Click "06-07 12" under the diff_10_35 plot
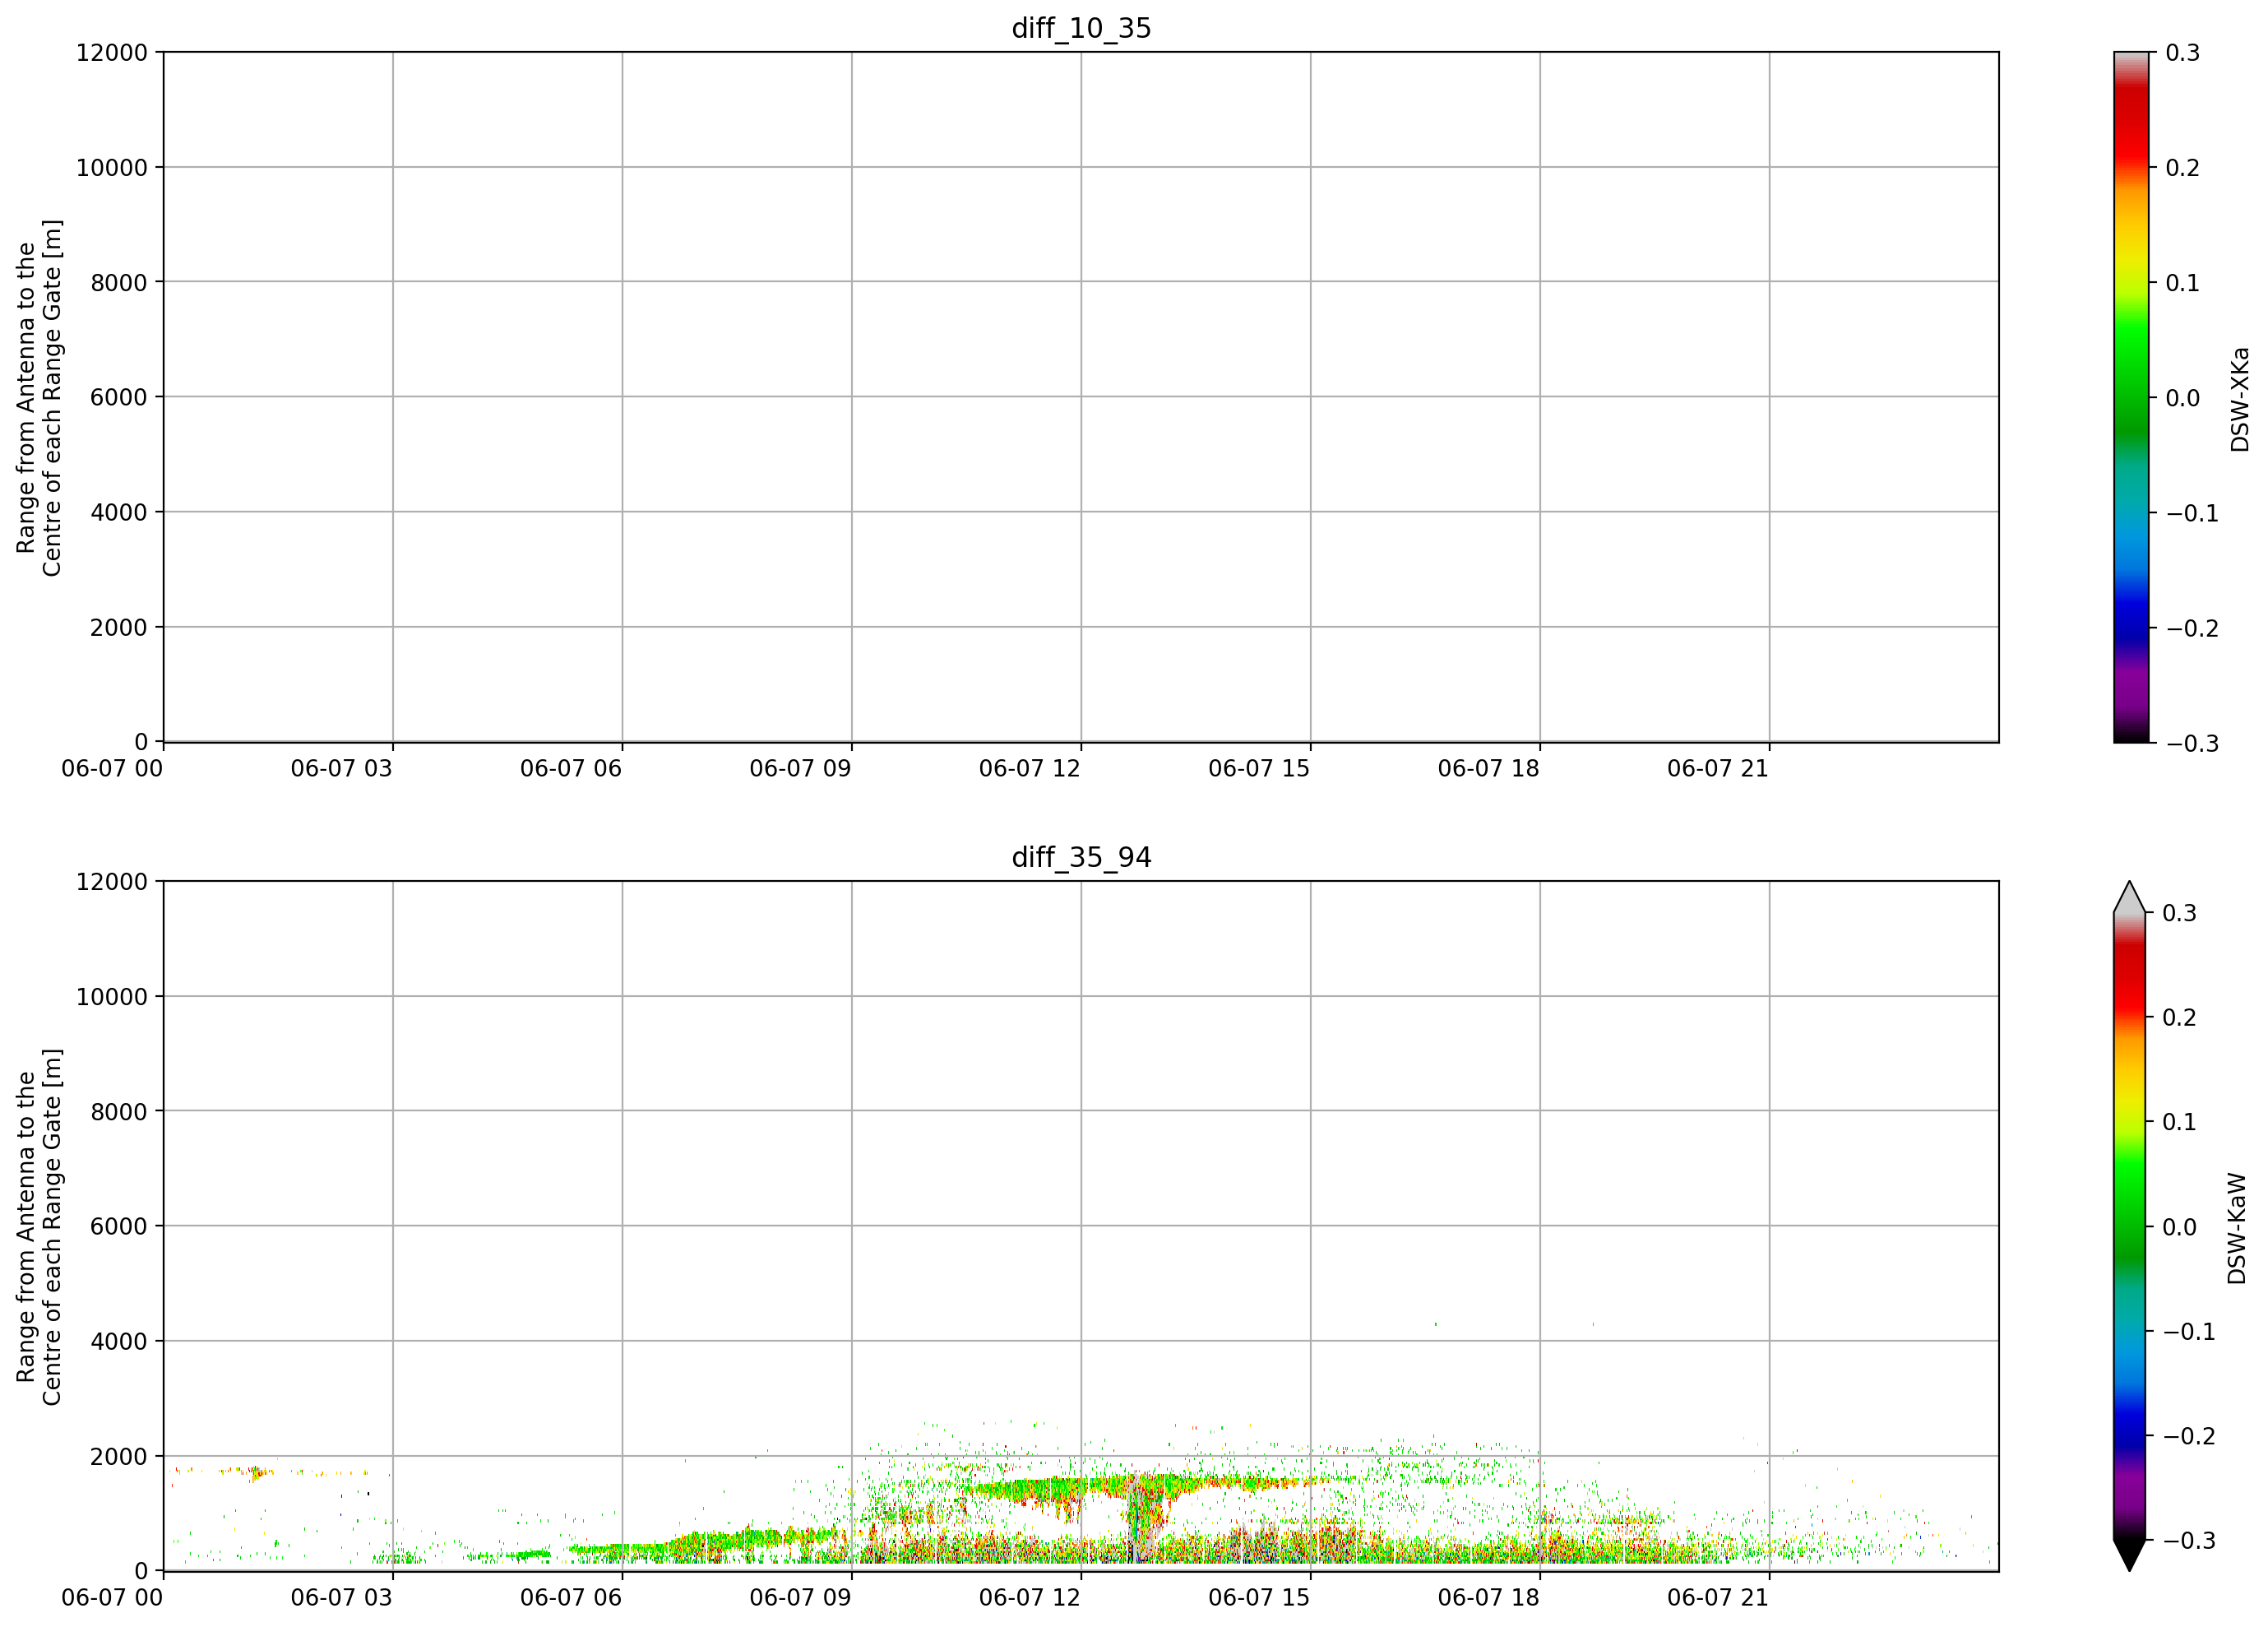Screen dimensions: 2268x1627 [x=1030, y=769]
